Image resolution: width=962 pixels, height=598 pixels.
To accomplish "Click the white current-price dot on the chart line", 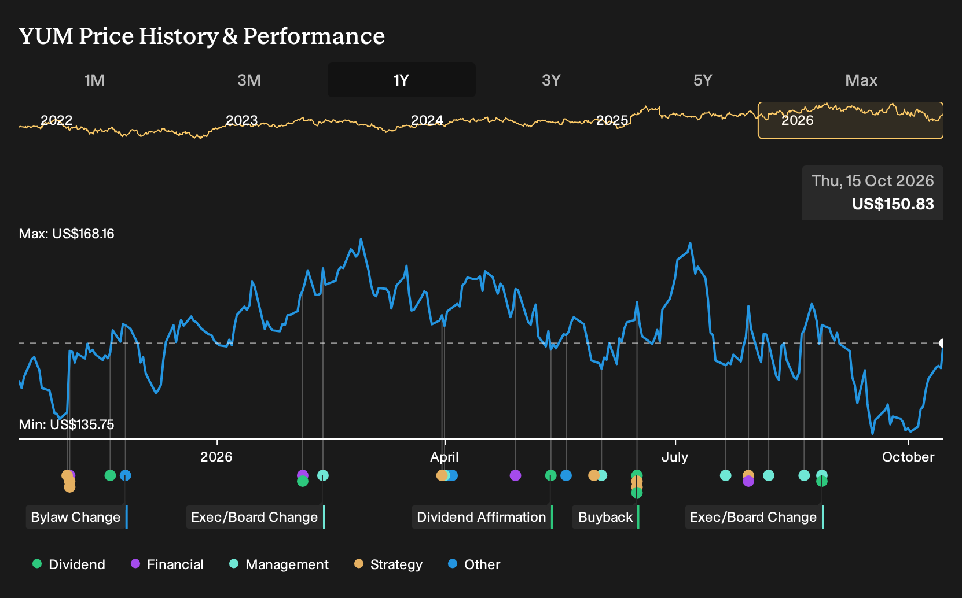I will click(x=942, y=343).
